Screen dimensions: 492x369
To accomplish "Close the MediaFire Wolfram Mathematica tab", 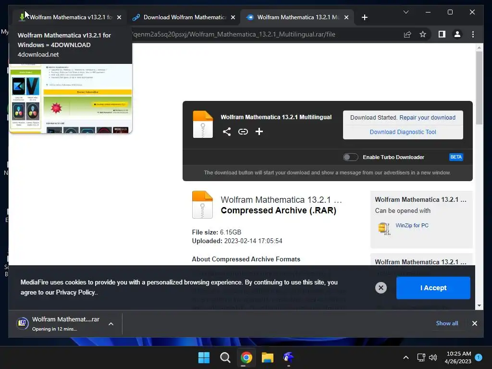I will (x=346, y=18).
